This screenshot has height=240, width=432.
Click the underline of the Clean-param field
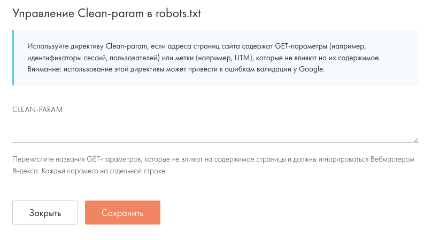coord(214,142)
